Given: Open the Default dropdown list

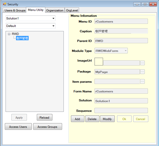Looking at the screenshot, I should tap(30, 26).
